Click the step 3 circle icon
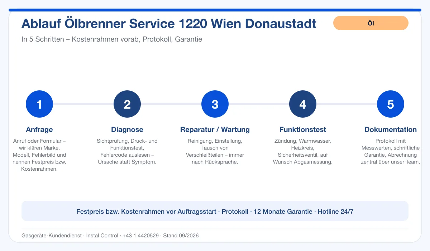 215,104
